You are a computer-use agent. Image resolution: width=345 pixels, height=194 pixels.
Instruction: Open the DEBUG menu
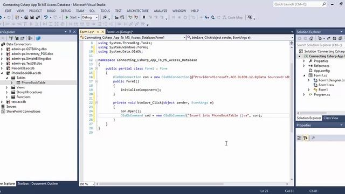(x=66, y=11)
